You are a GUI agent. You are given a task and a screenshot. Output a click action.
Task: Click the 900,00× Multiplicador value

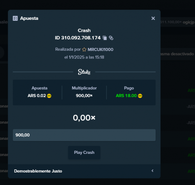(84, 96)
